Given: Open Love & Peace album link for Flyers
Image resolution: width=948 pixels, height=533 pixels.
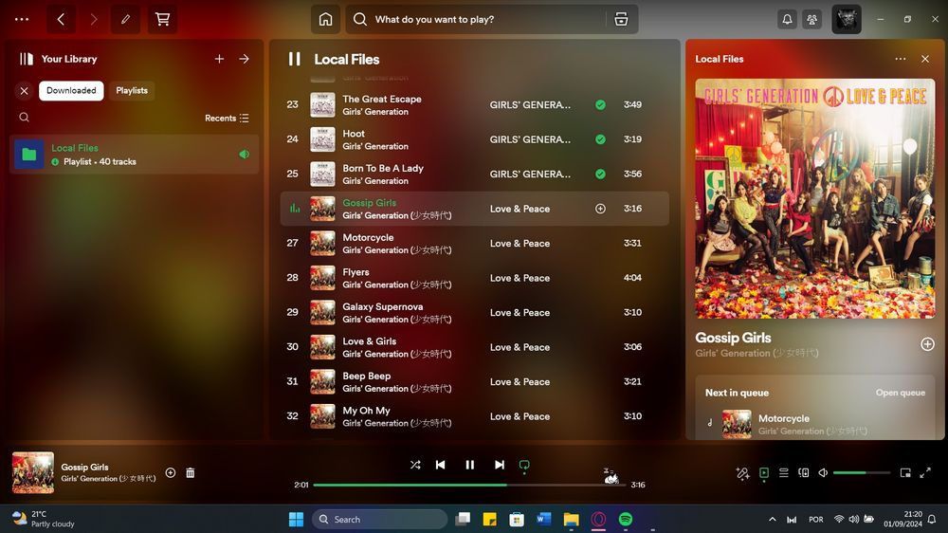Looking at the screenshot, I should [520, 278].
